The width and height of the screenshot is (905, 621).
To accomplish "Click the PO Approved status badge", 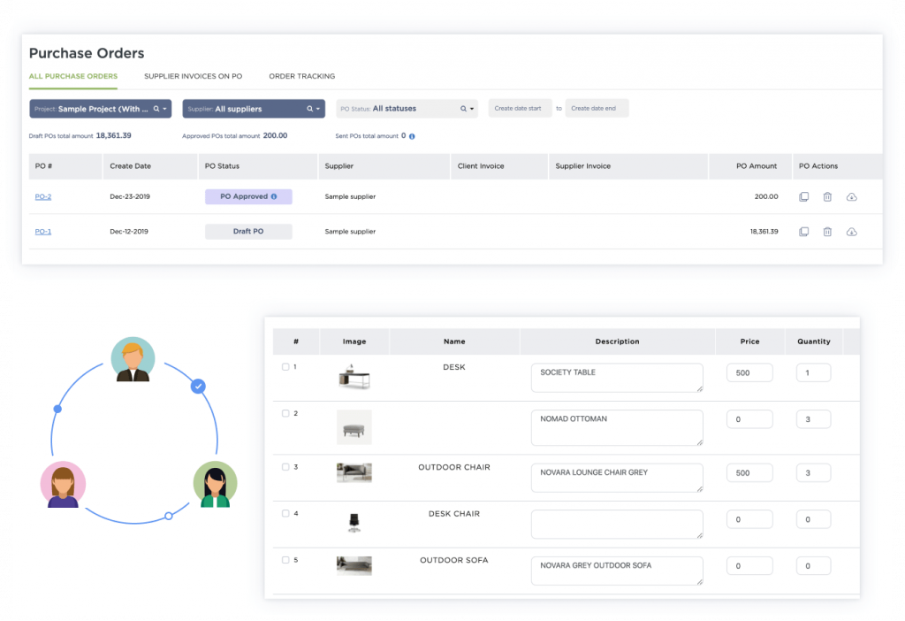I will tap(248, 196).
